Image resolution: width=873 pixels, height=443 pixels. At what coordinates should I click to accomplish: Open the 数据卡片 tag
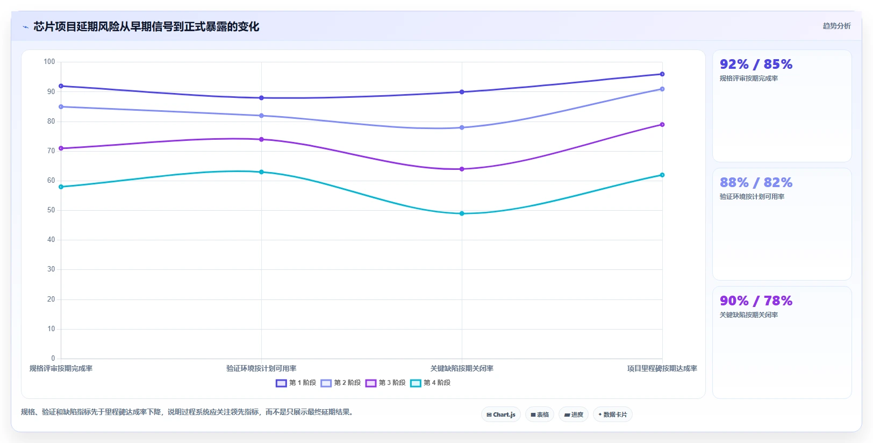(613, 415)
